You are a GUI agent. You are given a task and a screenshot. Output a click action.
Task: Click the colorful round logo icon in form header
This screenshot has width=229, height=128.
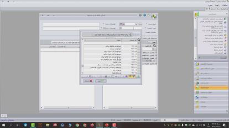154,16
